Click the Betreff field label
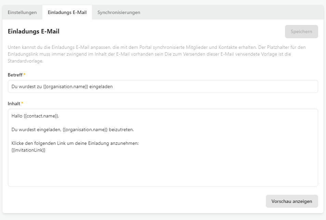This screenshot has height=220, width=326. [15, 75]
